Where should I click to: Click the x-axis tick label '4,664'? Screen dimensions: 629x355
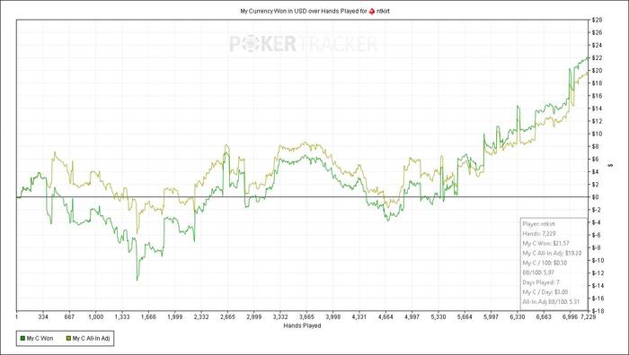click(x=385, y=317)
